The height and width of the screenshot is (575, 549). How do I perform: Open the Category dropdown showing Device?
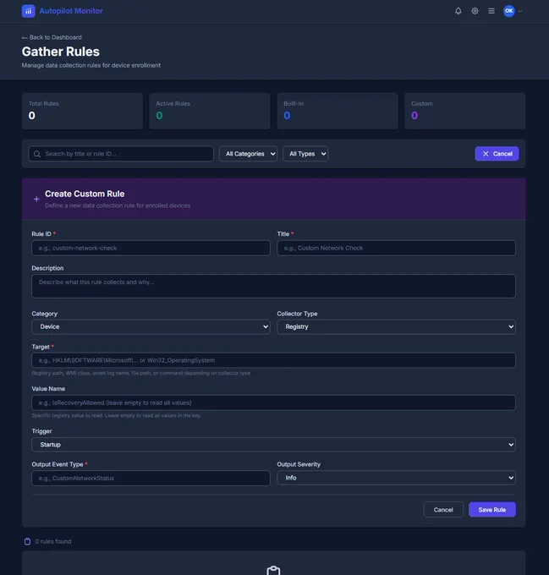tap(151, 326)
